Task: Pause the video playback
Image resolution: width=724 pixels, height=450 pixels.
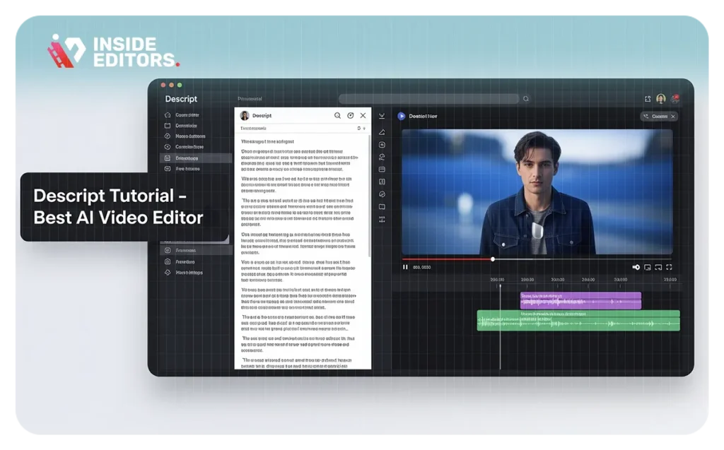Action: pyautogui.click(x=405, y=267)
